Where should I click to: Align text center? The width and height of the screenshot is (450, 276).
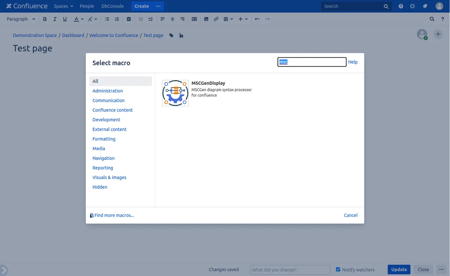pyautogui.click(x=172, y=19)
